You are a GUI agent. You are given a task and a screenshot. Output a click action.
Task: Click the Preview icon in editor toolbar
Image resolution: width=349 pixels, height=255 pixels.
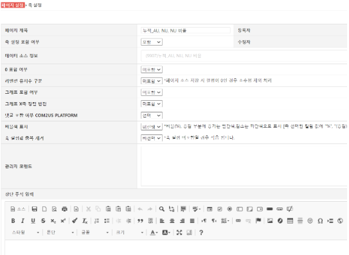54,209
